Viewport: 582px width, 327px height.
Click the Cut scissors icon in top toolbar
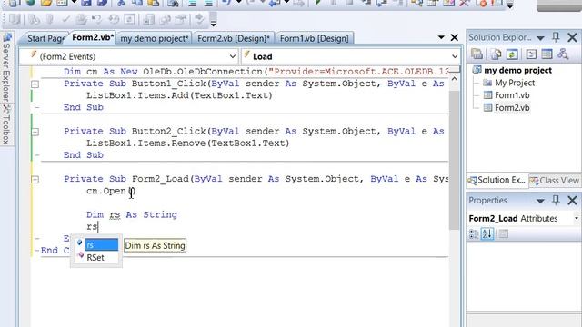point(121,3)
